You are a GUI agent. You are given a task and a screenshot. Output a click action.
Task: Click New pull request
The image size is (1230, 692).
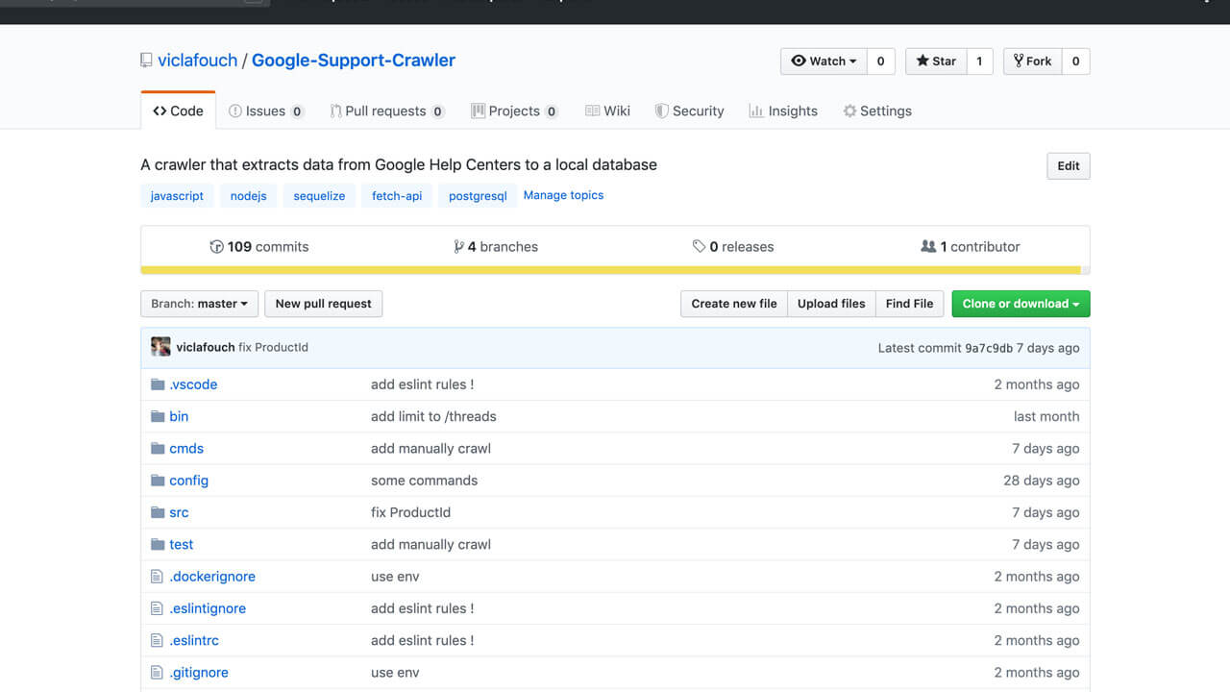coord(324,304)
